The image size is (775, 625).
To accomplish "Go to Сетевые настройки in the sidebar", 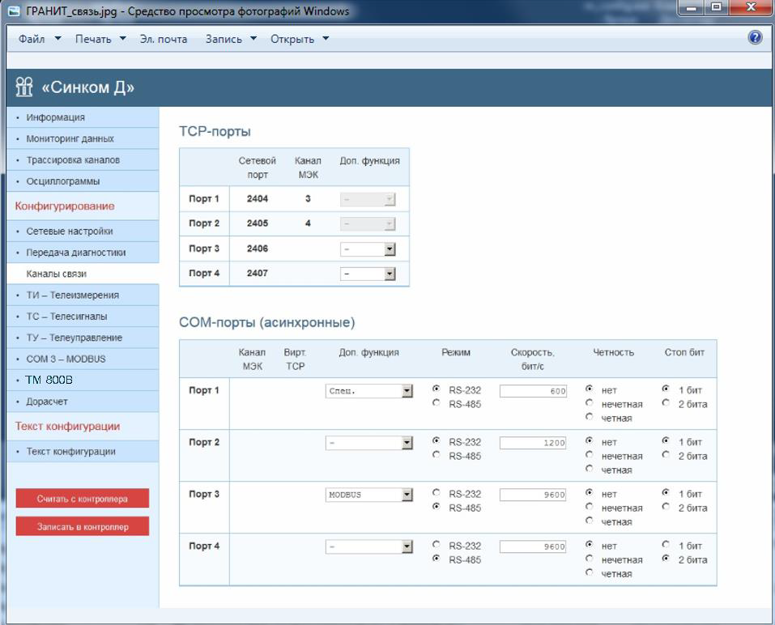I will 70,231.
